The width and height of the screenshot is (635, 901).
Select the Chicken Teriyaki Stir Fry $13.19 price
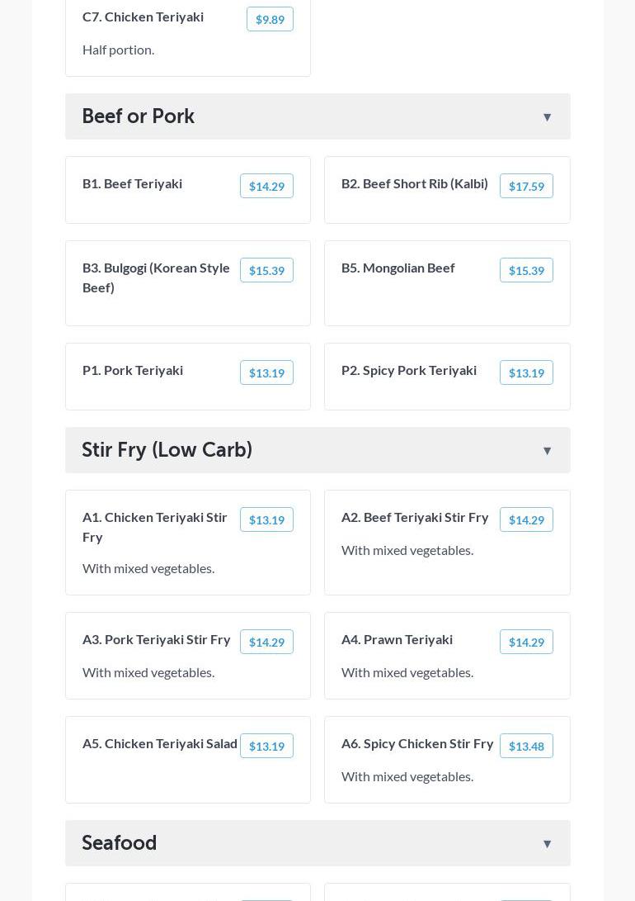coord(266,519)
